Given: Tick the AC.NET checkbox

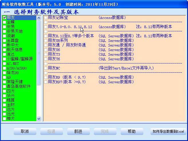Looking at the screenshot, I should click(5, 63).
